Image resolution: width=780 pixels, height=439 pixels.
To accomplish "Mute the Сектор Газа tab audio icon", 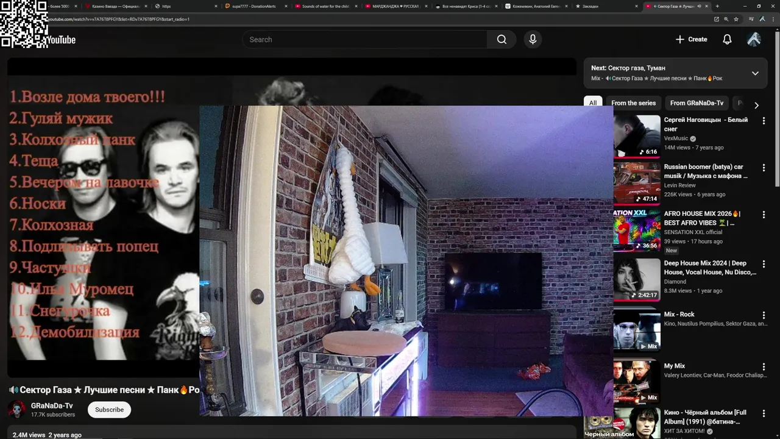I will [x=699, y=6].
